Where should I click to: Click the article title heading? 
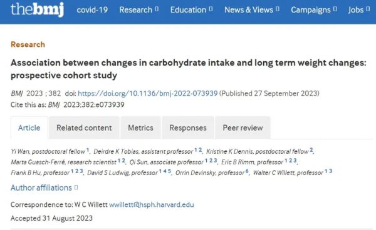[x=189, y=69]
